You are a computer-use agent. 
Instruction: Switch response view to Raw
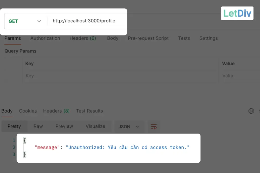[38, 126]
